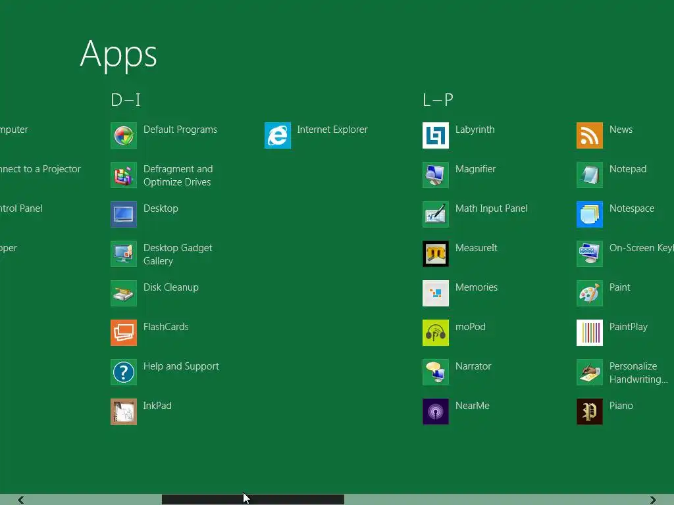Open the Notepad icon
The height and width of the screenshot is (505, 674).
pyautogui.click(x=590, y=175)
